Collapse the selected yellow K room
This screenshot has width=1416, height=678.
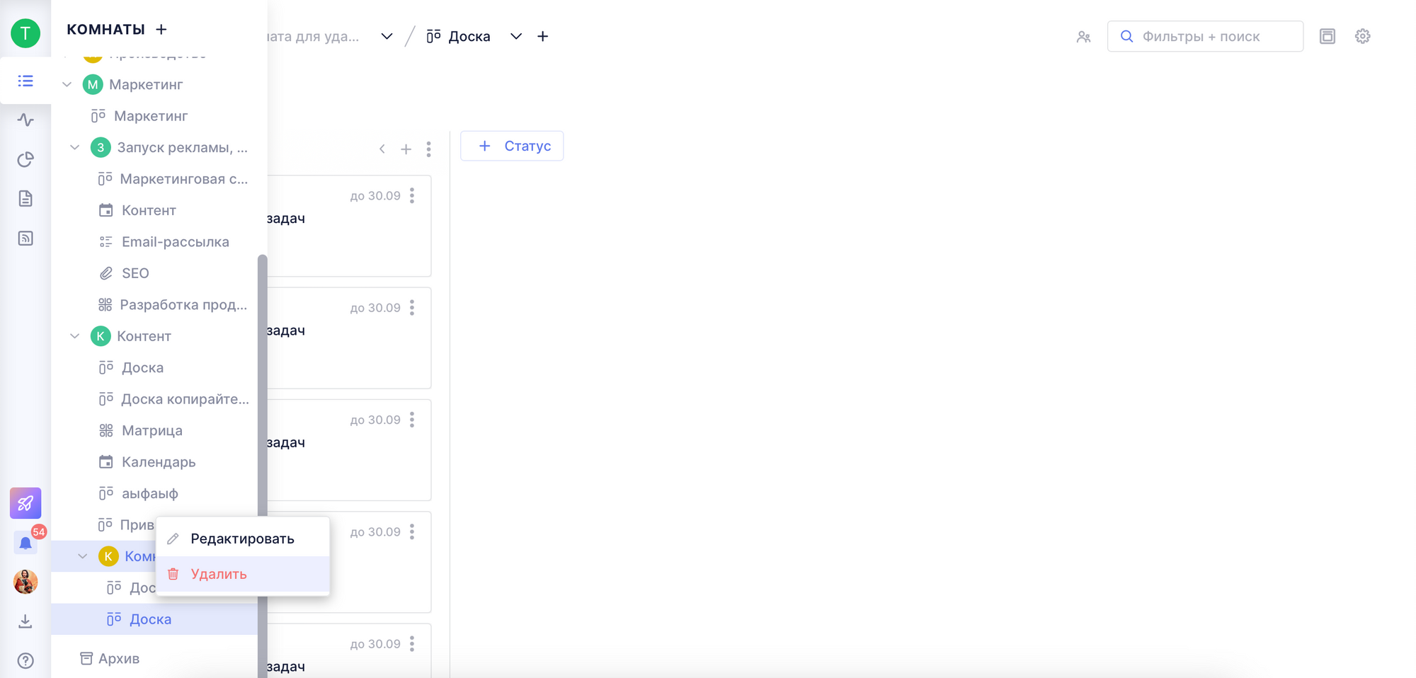tap(83, 556)
